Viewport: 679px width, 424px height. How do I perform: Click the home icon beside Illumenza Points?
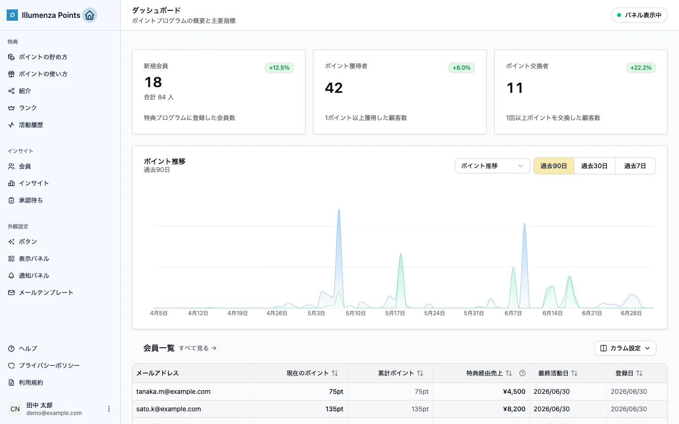90,15
